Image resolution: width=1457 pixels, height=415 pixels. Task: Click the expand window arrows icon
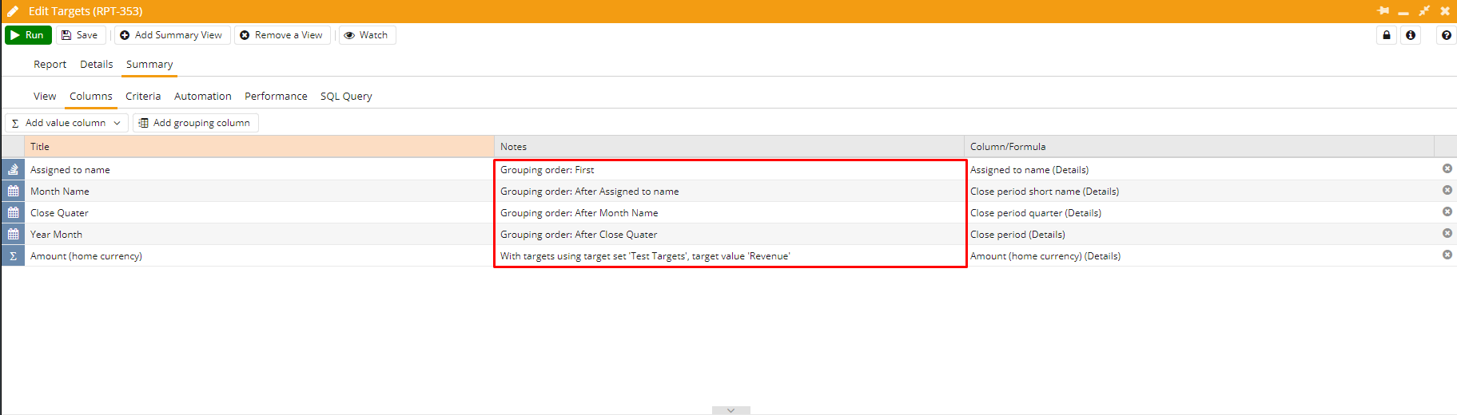click(x=1424, y=11)
